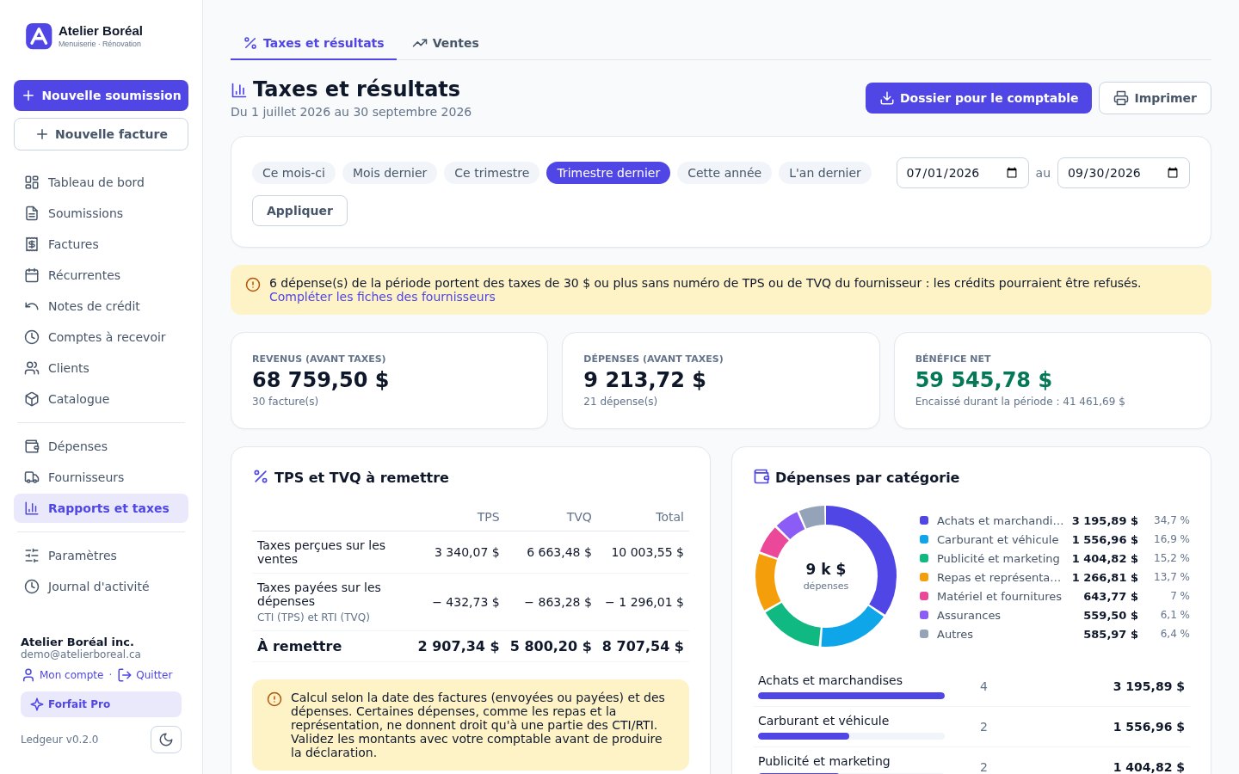Switch to the Ventes tab
Viewport: 1239px width, 774px height.
point(446,43)
